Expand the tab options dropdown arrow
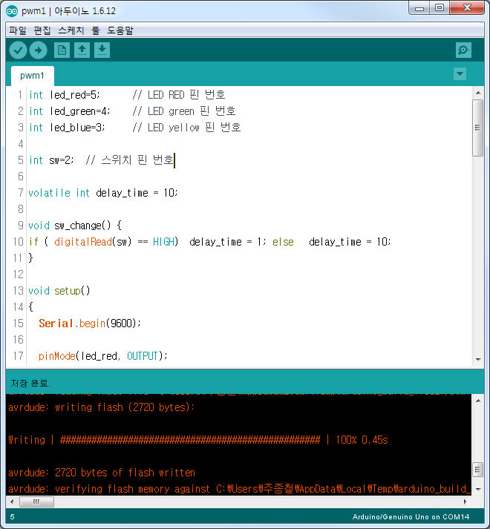Screen dimensions: 490x529 [x=460, y=74]
